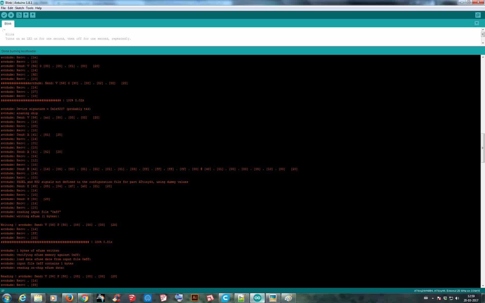Open Windows Media Player from taskbar

[x=53, y=298]
